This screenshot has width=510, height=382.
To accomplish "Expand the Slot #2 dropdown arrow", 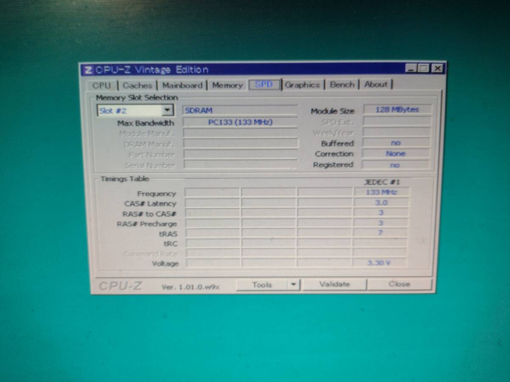I will [168, 110].
